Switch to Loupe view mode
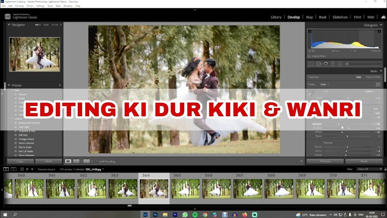Screen dimensions: 387x218 coord(68,161)
